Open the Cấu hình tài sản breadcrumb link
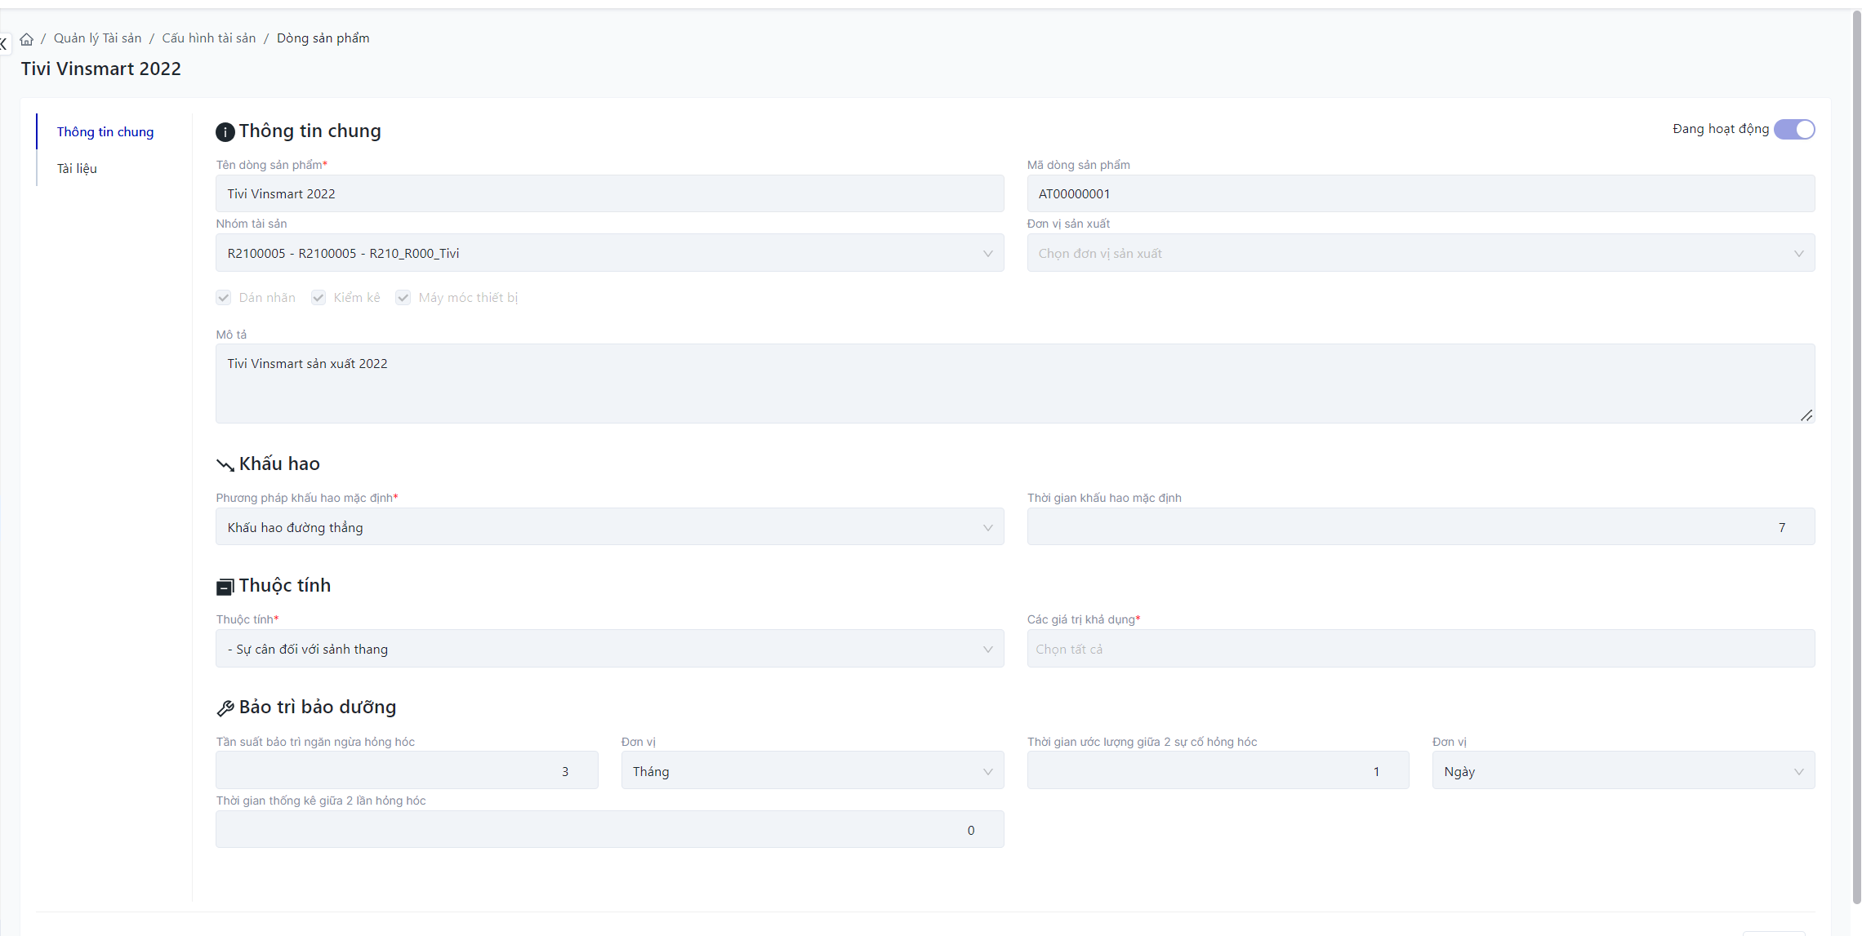 [x=209, y=38]
